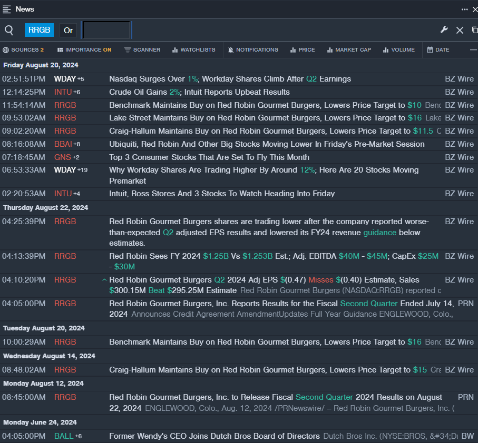The image size is (478, 443).
Task: Open the three-dot more options menu
Action: 464,9
